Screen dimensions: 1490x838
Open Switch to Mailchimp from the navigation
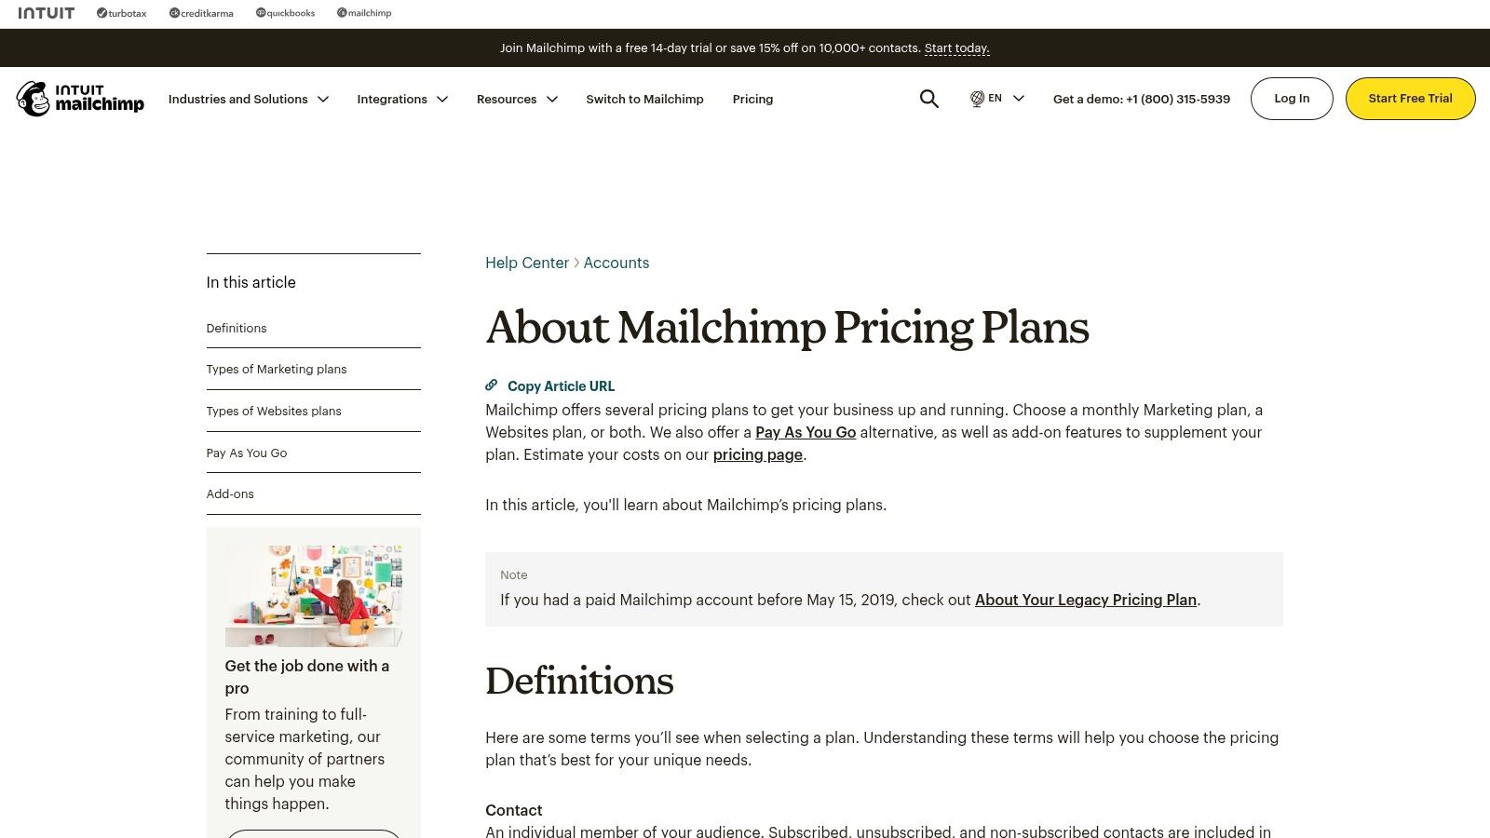coord(644,99)
